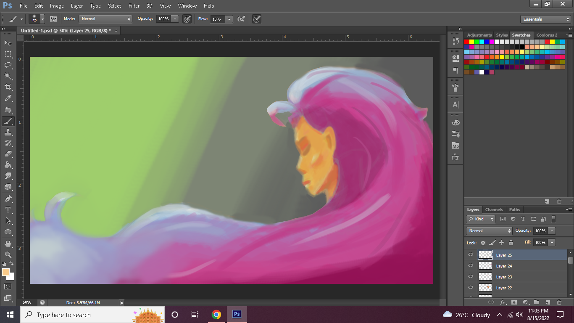Switch to the Paths tab

coord(514,209)
